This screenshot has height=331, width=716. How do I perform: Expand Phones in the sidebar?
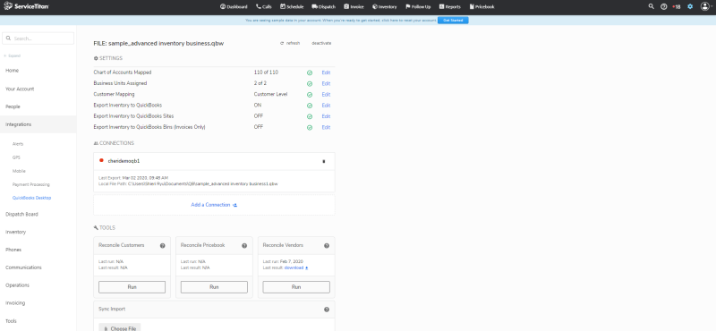13,250
